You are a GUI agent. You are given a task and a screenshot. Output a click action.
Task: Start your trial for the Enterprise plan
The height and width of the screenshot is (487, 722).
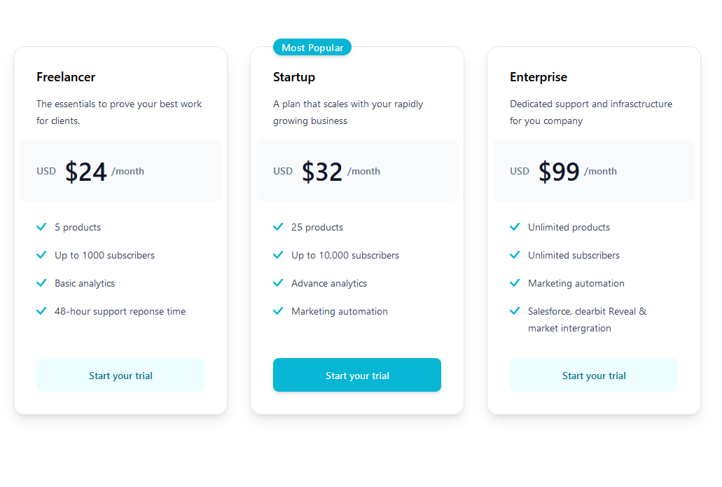pyautogui.click(x=593, y=375)
